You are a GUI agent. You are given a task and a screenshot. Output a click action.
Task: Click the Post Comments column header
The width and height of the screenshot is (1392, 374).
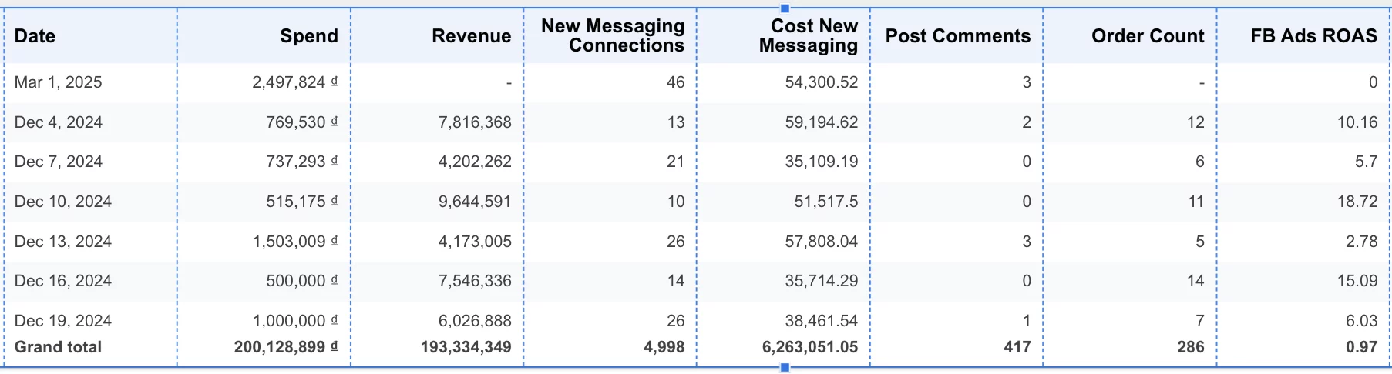(957, 36)
